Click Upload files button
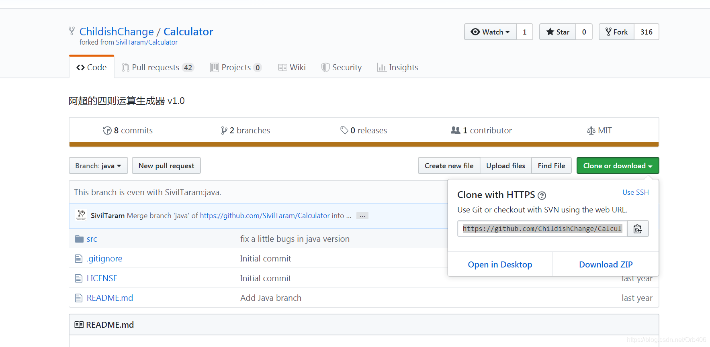The height and width of the screenshot is (347, 710). 505,165
